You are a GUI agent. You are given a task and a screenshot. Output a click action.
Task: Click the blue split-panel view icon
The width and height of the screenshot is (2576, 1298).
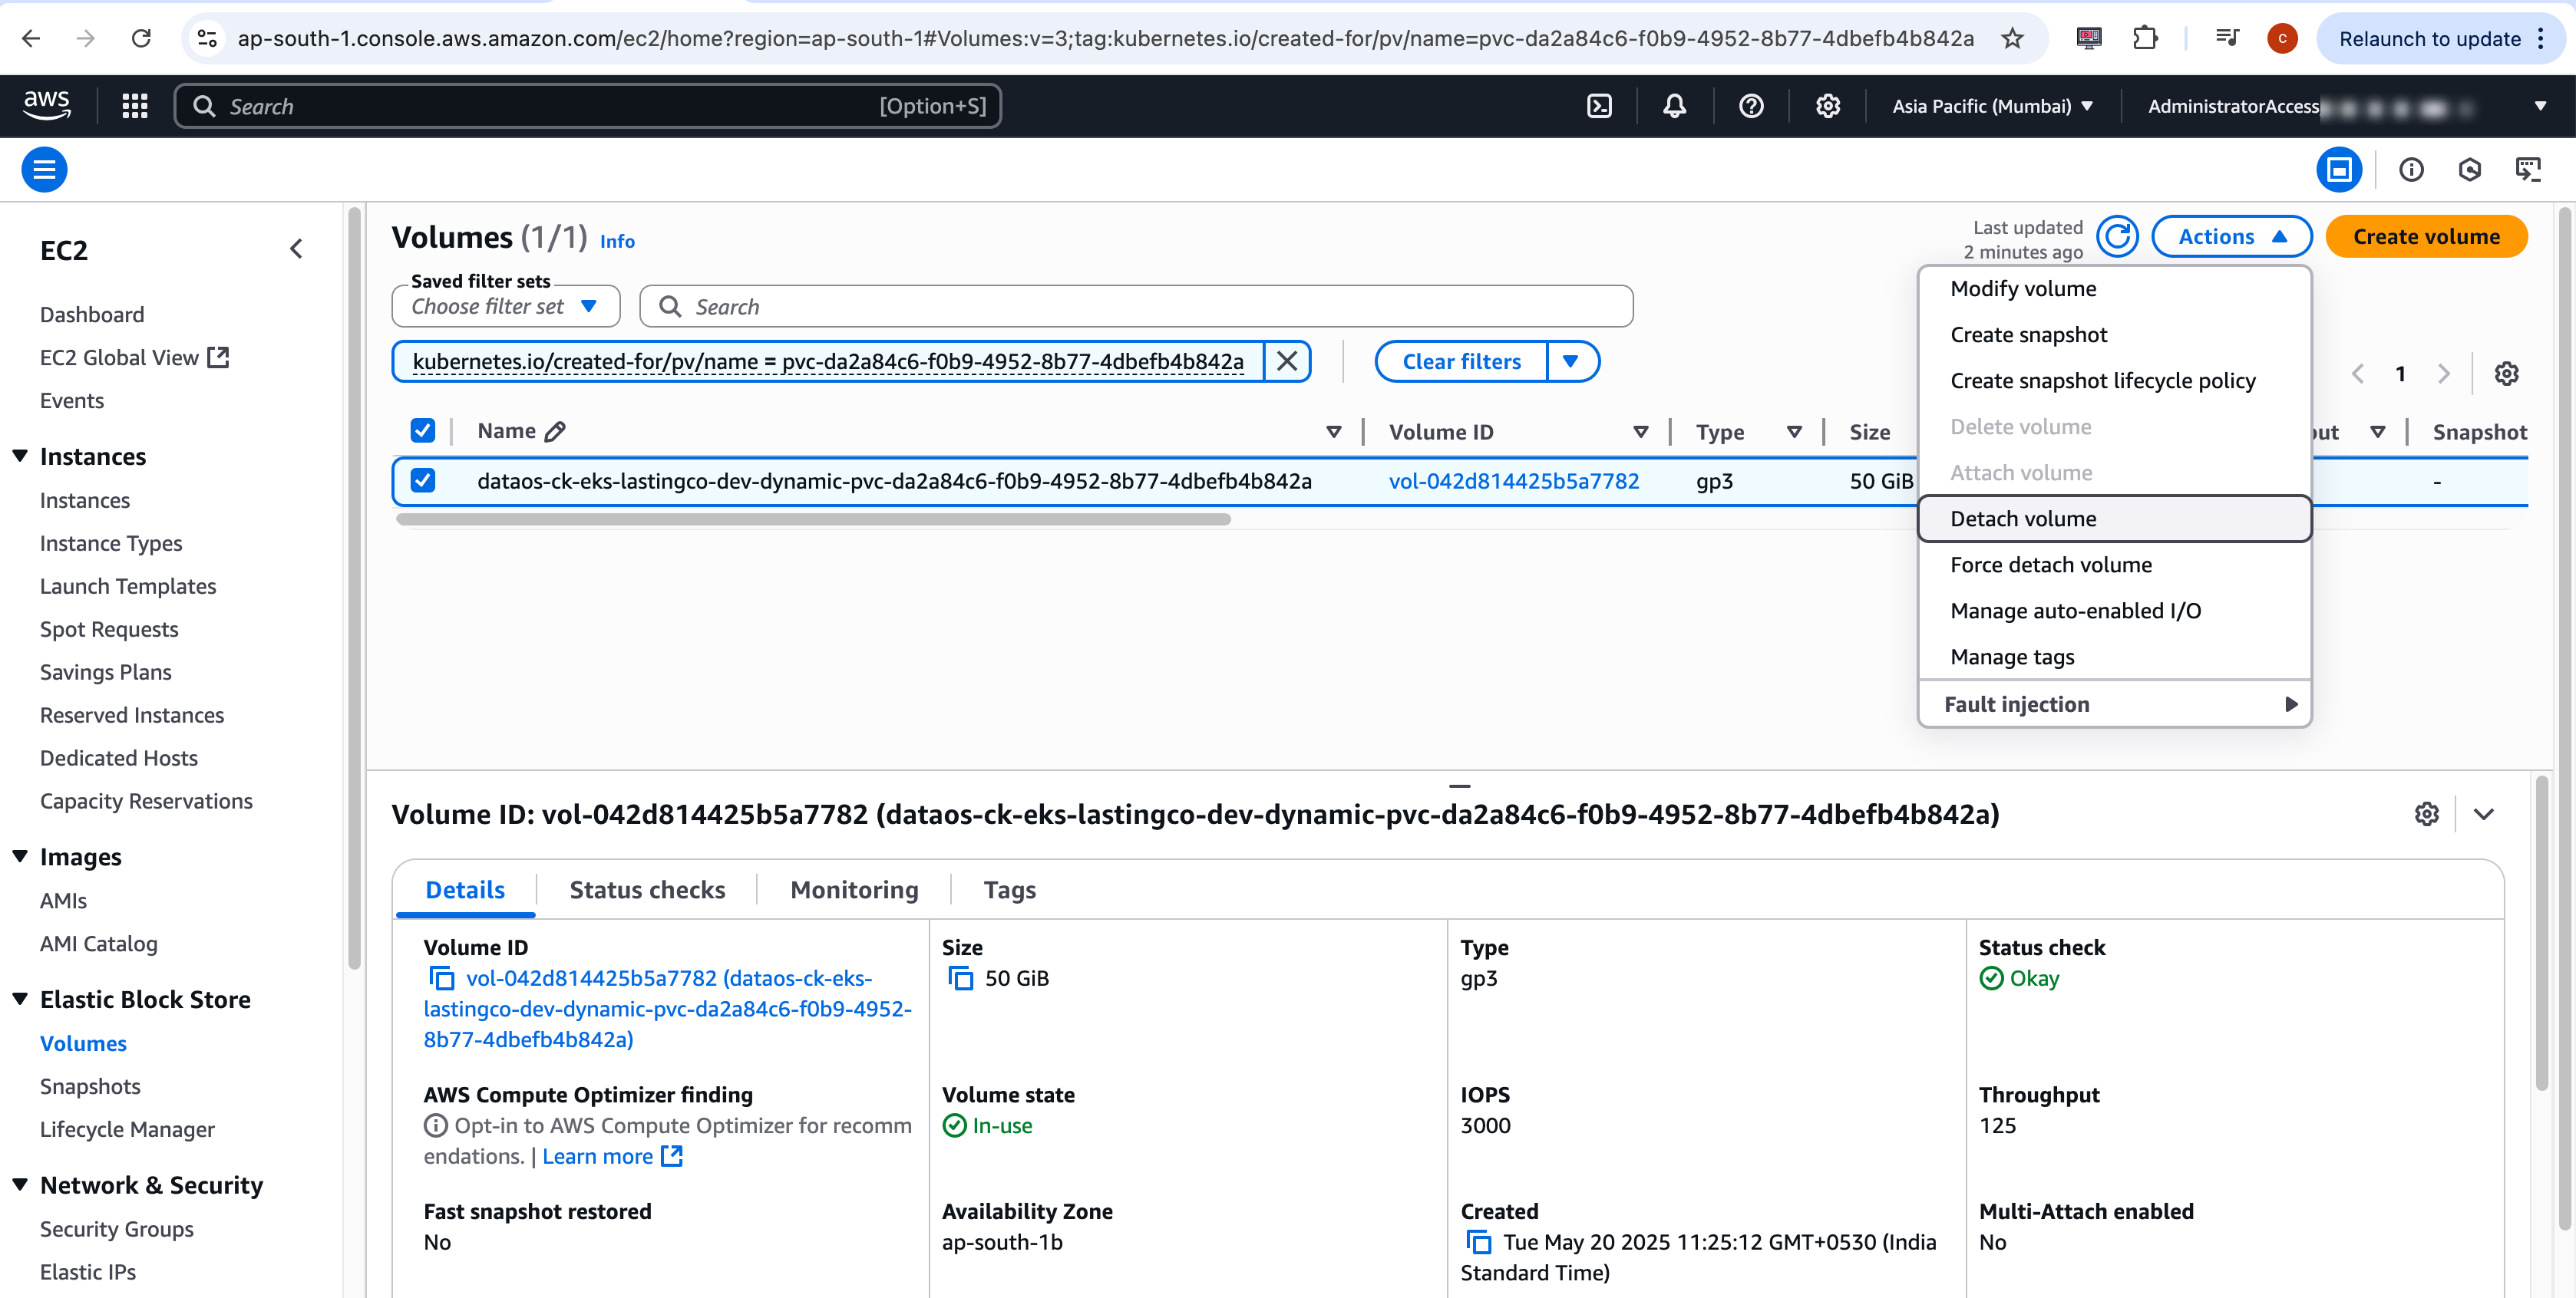2339,170
